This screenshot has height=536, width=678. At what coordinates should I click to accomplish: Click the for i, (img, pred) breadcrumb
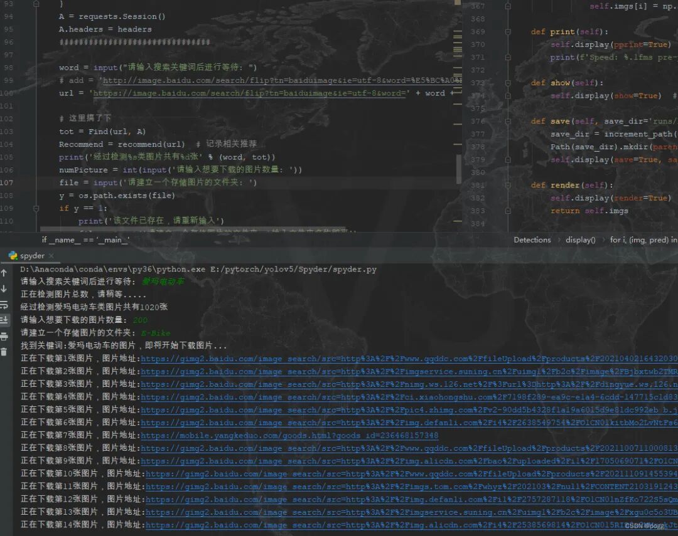(643, 240)
